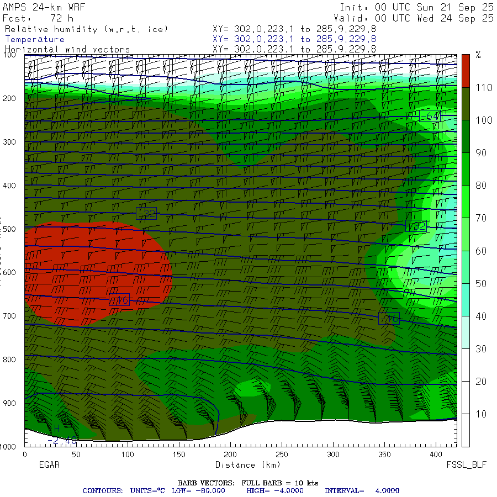
Task: Click the '1000' pressure axis label
Action: [x=8, y=447]
